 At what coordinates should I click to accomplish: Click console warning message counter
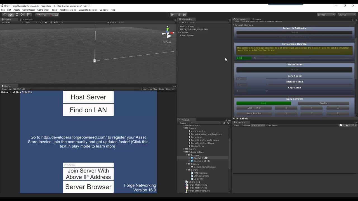point(348,125)
